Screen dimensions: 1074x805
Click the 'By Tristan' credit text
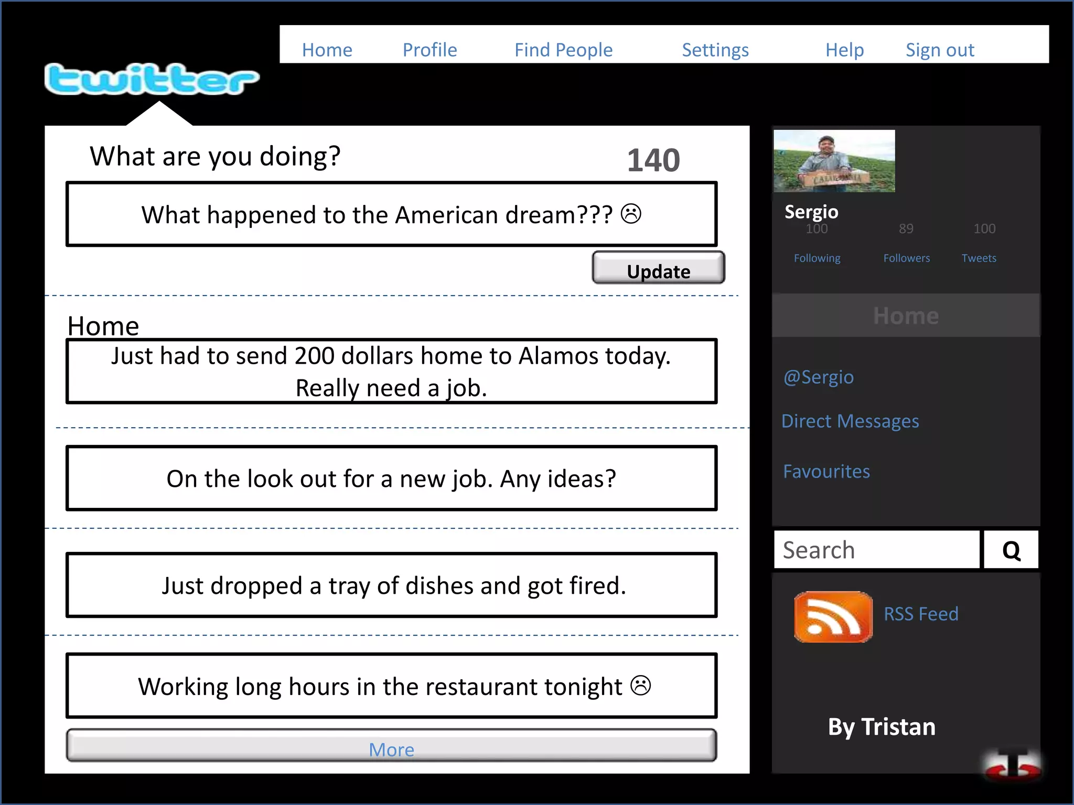click(x=882, y=727)
